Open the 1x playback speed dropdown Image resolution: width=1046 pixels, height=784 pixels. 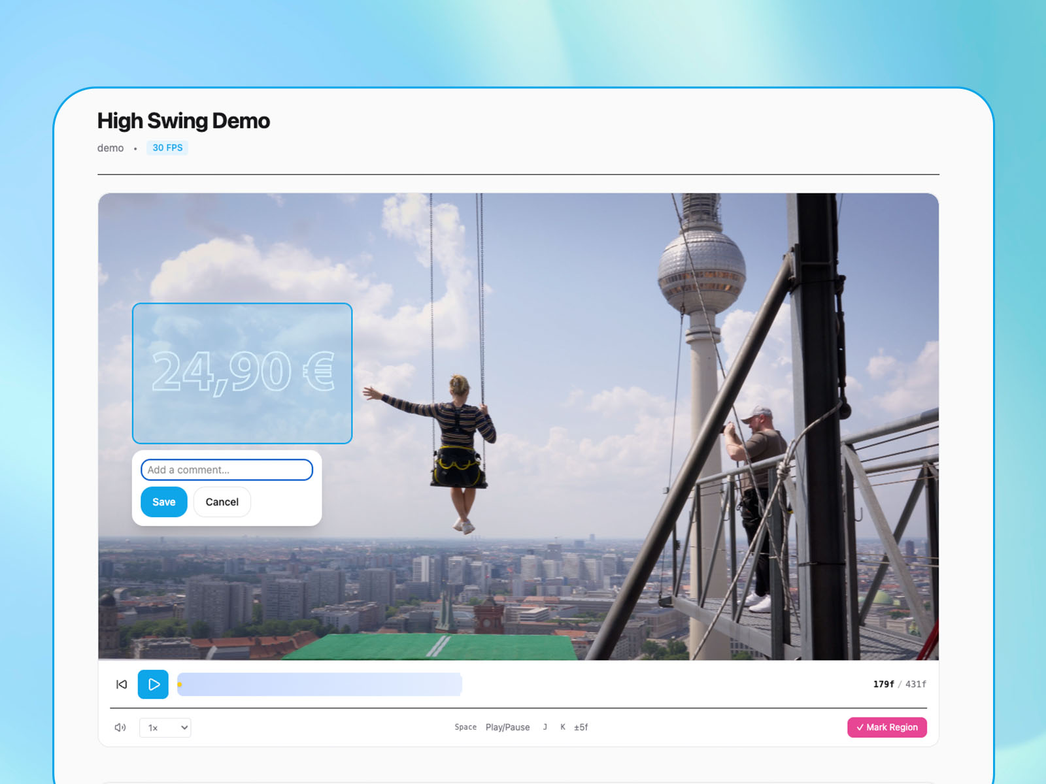point(165,727)
